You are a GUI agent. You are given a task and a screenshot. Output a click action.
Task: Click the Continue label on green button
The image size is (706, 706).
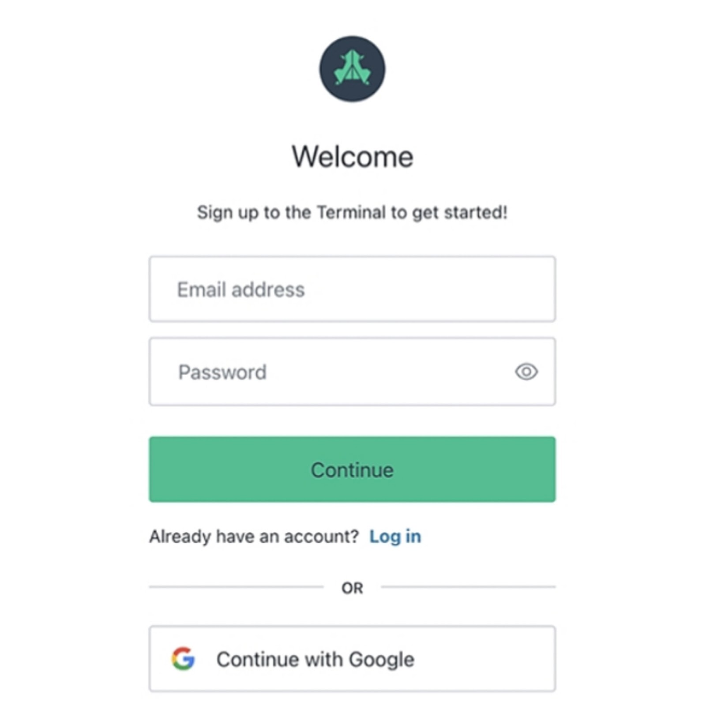pos(352,470)
